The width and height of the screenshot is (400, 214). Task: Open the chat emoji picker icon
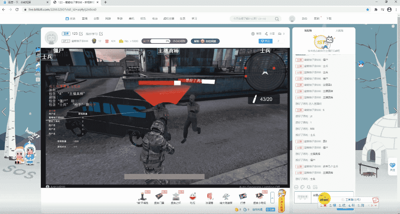tap(297, 187)
